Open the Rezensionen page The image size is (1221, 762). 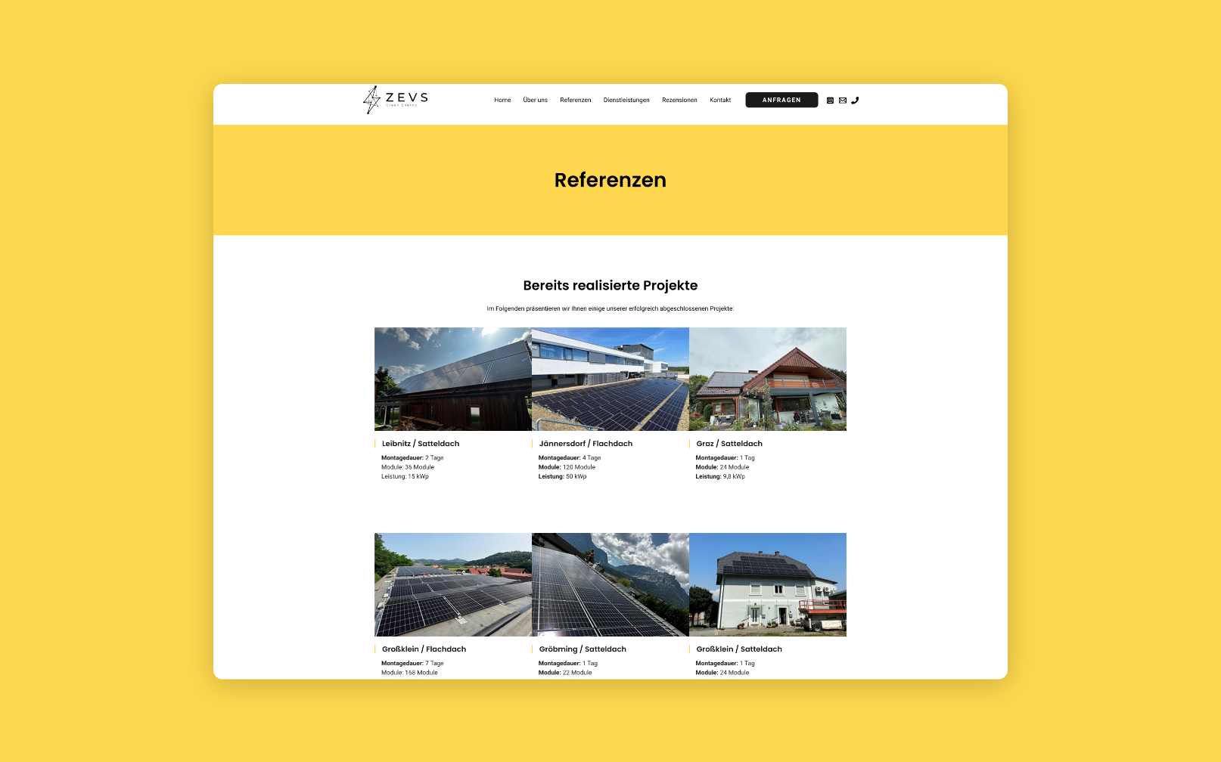(x=679, y=99)
